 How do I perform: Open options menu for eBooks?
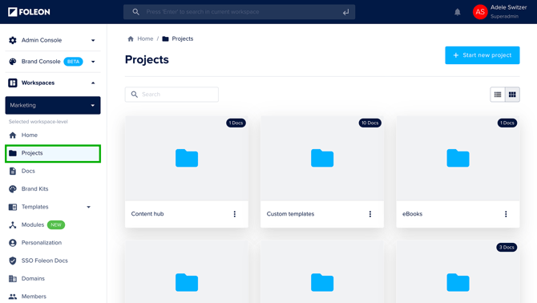coord(506,214)
